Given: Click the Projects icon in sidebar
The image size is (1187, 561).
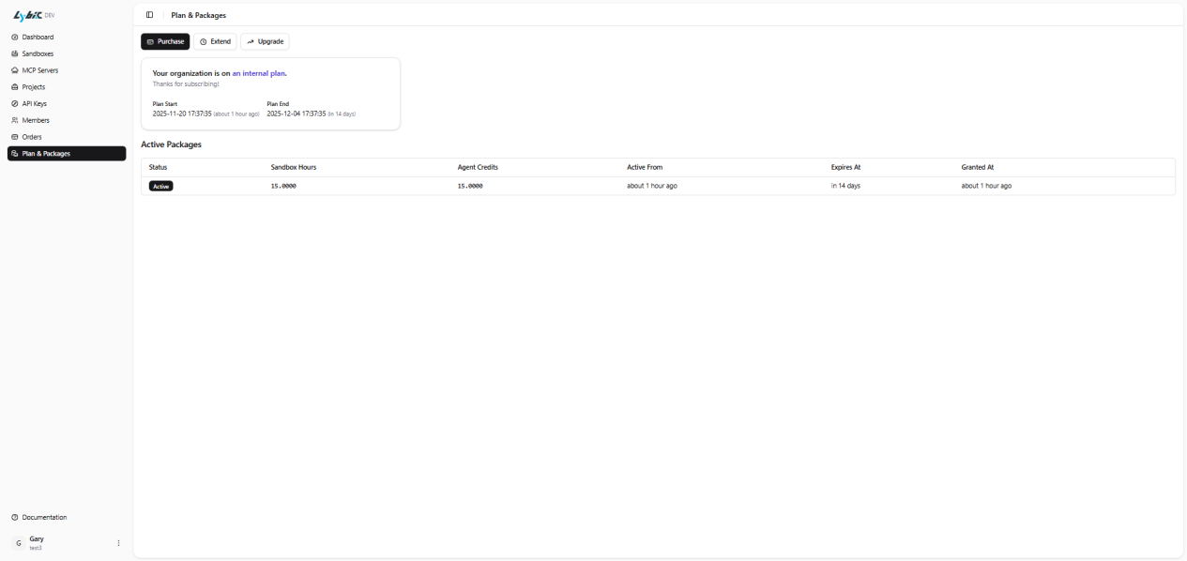Looking at the screenshot, I should click(x=15, y=87).
